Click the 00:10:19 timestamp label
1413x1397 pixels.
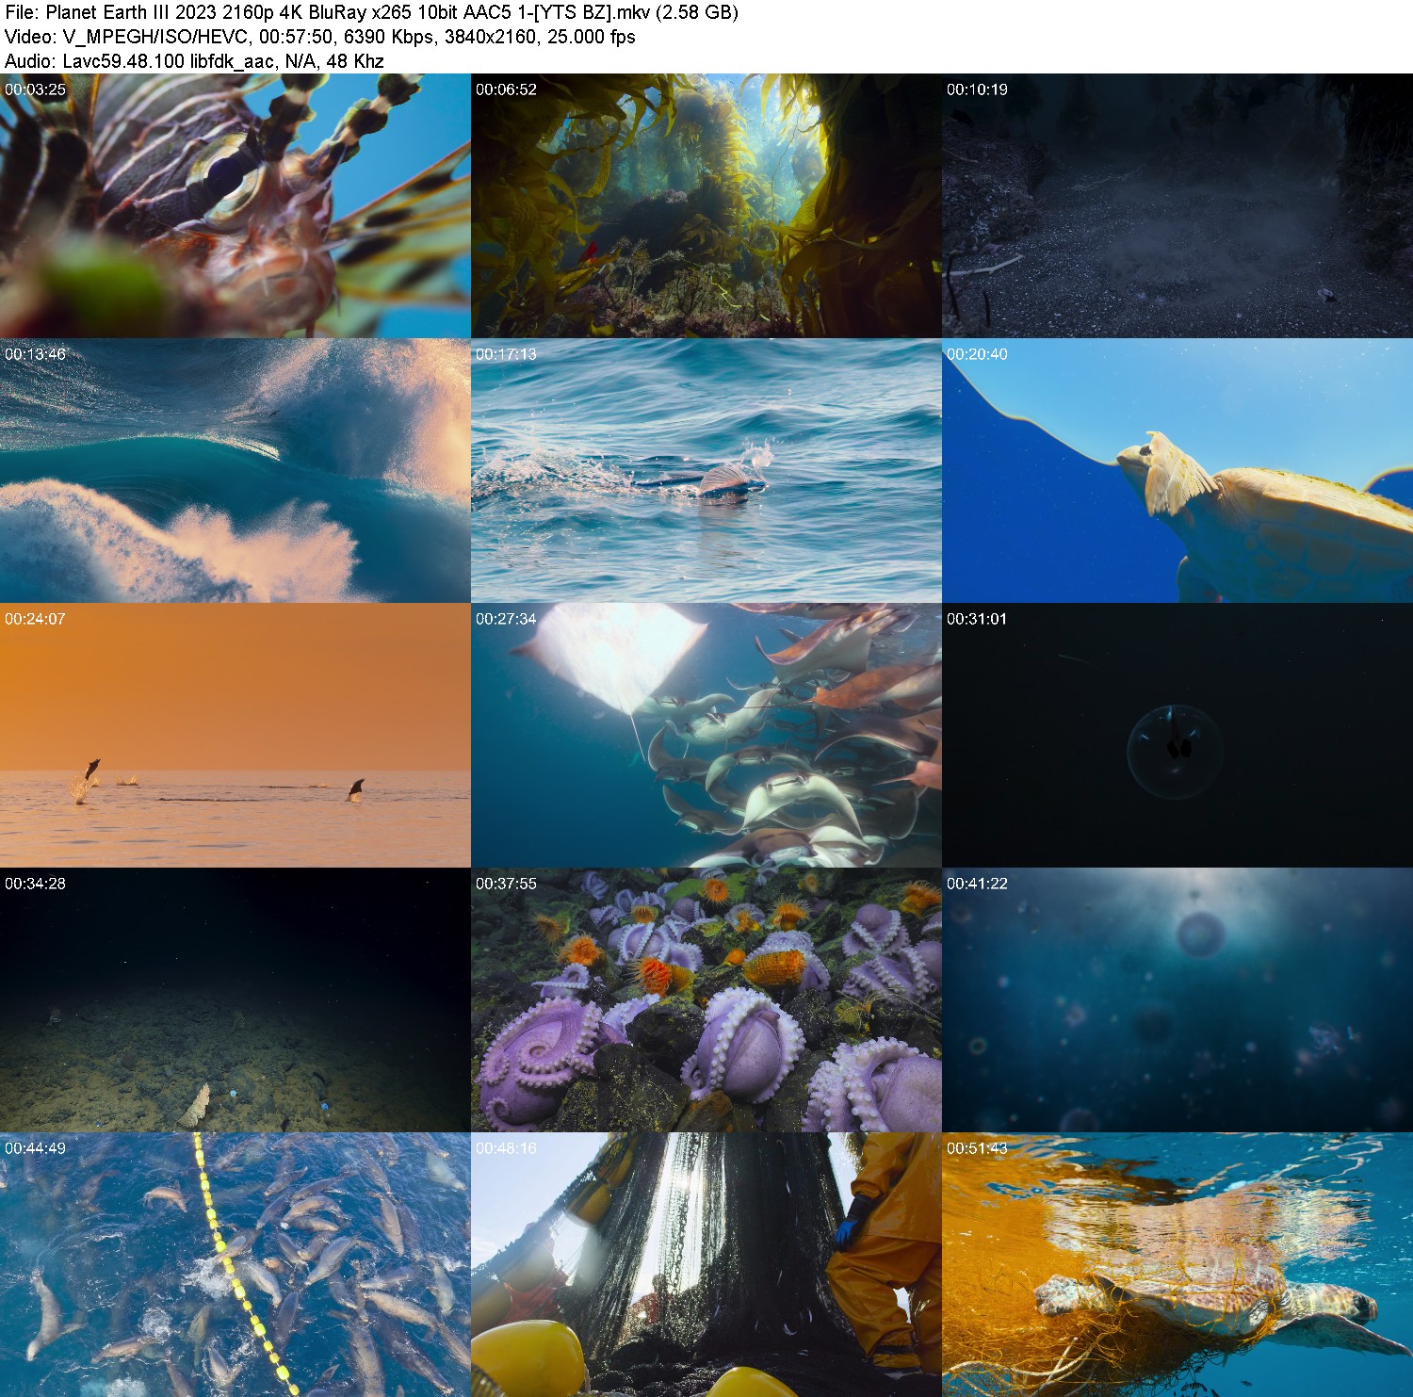(977, 89)
